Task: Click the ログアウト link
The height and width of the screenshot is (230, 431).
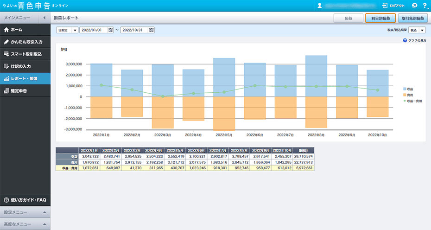Action: coord(397,6)
